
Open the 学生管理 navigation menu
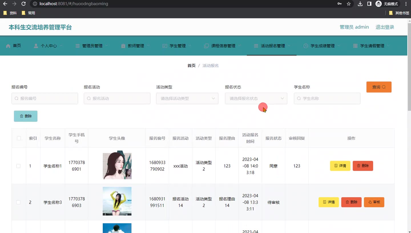[177, 46]
